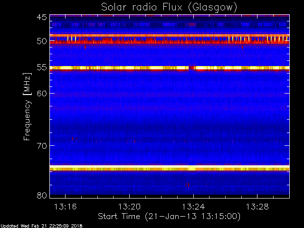Click the orange band just above 50 MHz

click(x=170, y=36)
